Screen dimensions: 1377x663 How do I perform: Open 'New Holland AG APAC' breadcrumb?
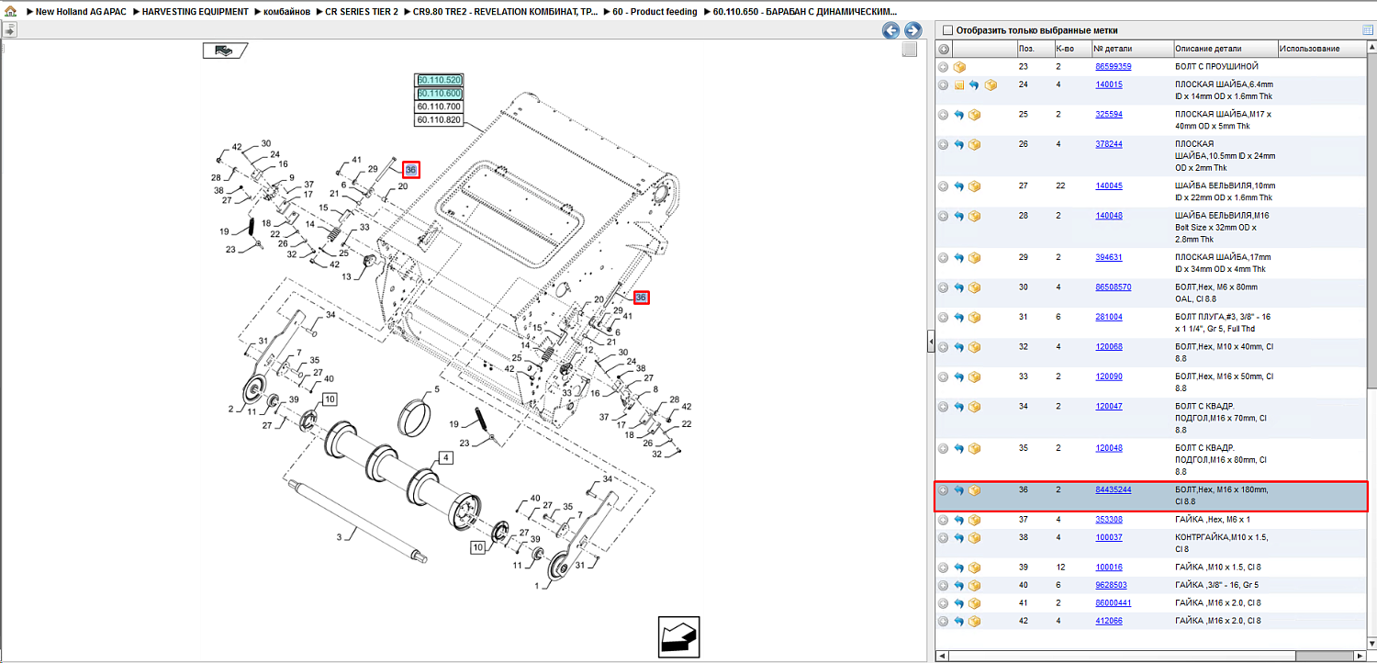click(81, 12)
